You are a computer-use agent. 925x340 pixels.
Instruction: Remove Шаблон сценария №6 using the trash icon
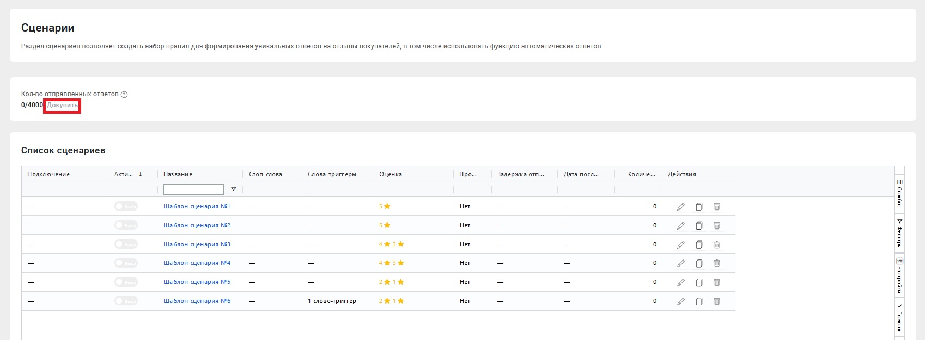click(x=717, y=301)
